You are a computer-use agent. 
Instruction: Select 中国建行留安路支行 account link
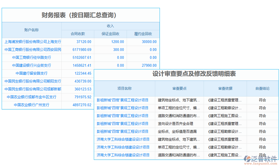pos(32,73)
